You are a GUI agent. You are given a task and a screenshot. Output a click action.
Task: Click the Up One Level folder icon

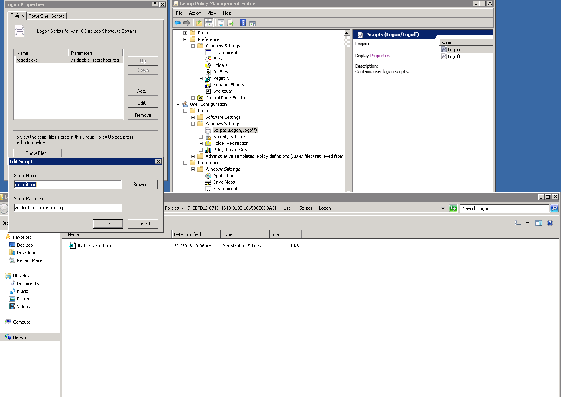(x=199, y=23)
